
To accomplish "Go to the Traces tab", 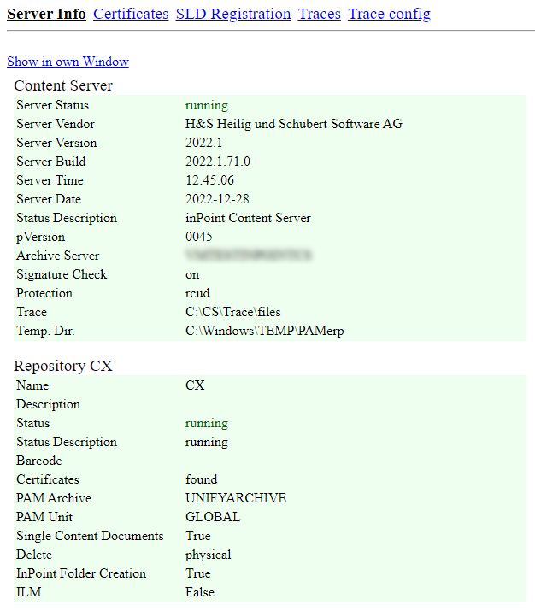I will [319, 14].
